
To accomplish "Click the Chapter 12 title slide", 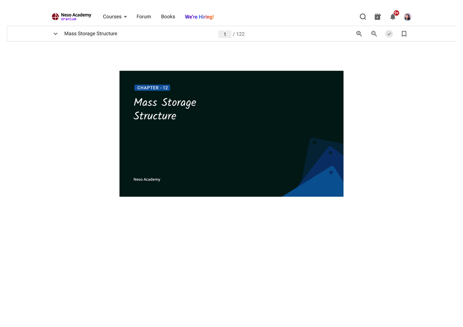I will tap(231, 133).
